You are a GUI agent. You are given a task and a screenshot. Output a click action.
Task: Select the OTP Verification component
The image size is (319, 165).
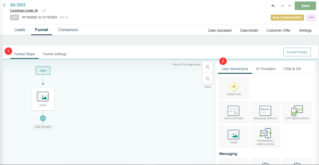coord(297,113)
